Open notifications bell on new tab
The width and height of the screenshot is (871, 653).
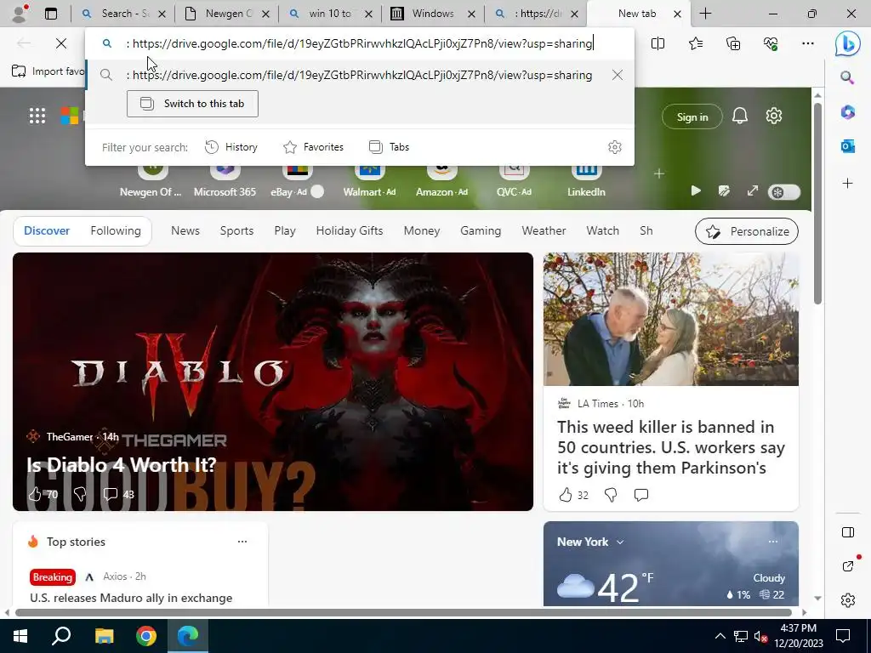coord(740,116)
